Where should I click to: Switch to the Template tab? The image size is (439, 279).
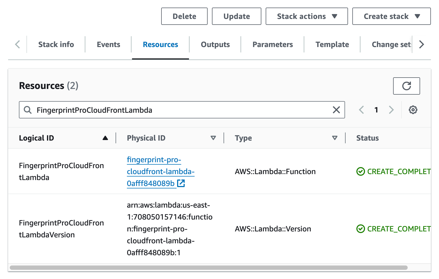[x=332, y=44]
